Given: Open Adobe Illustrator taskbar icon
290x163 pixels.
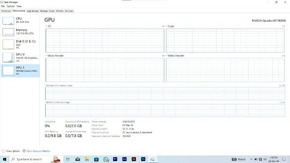Looking at the screenshot, I should (134, 159).
